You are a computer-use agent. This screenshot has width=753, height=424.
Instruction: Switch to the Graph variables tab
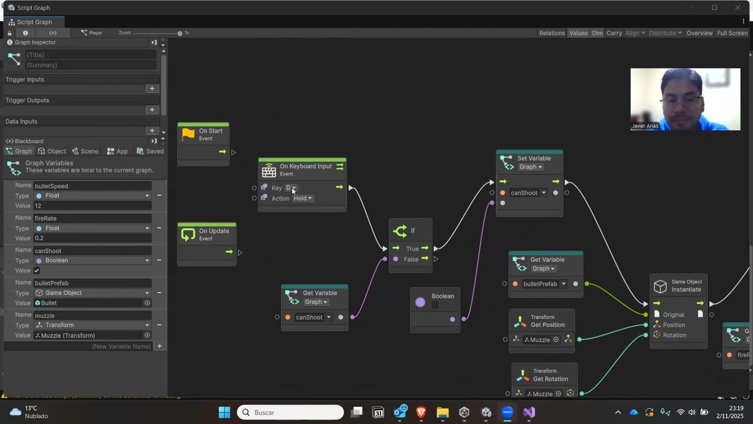19,151
